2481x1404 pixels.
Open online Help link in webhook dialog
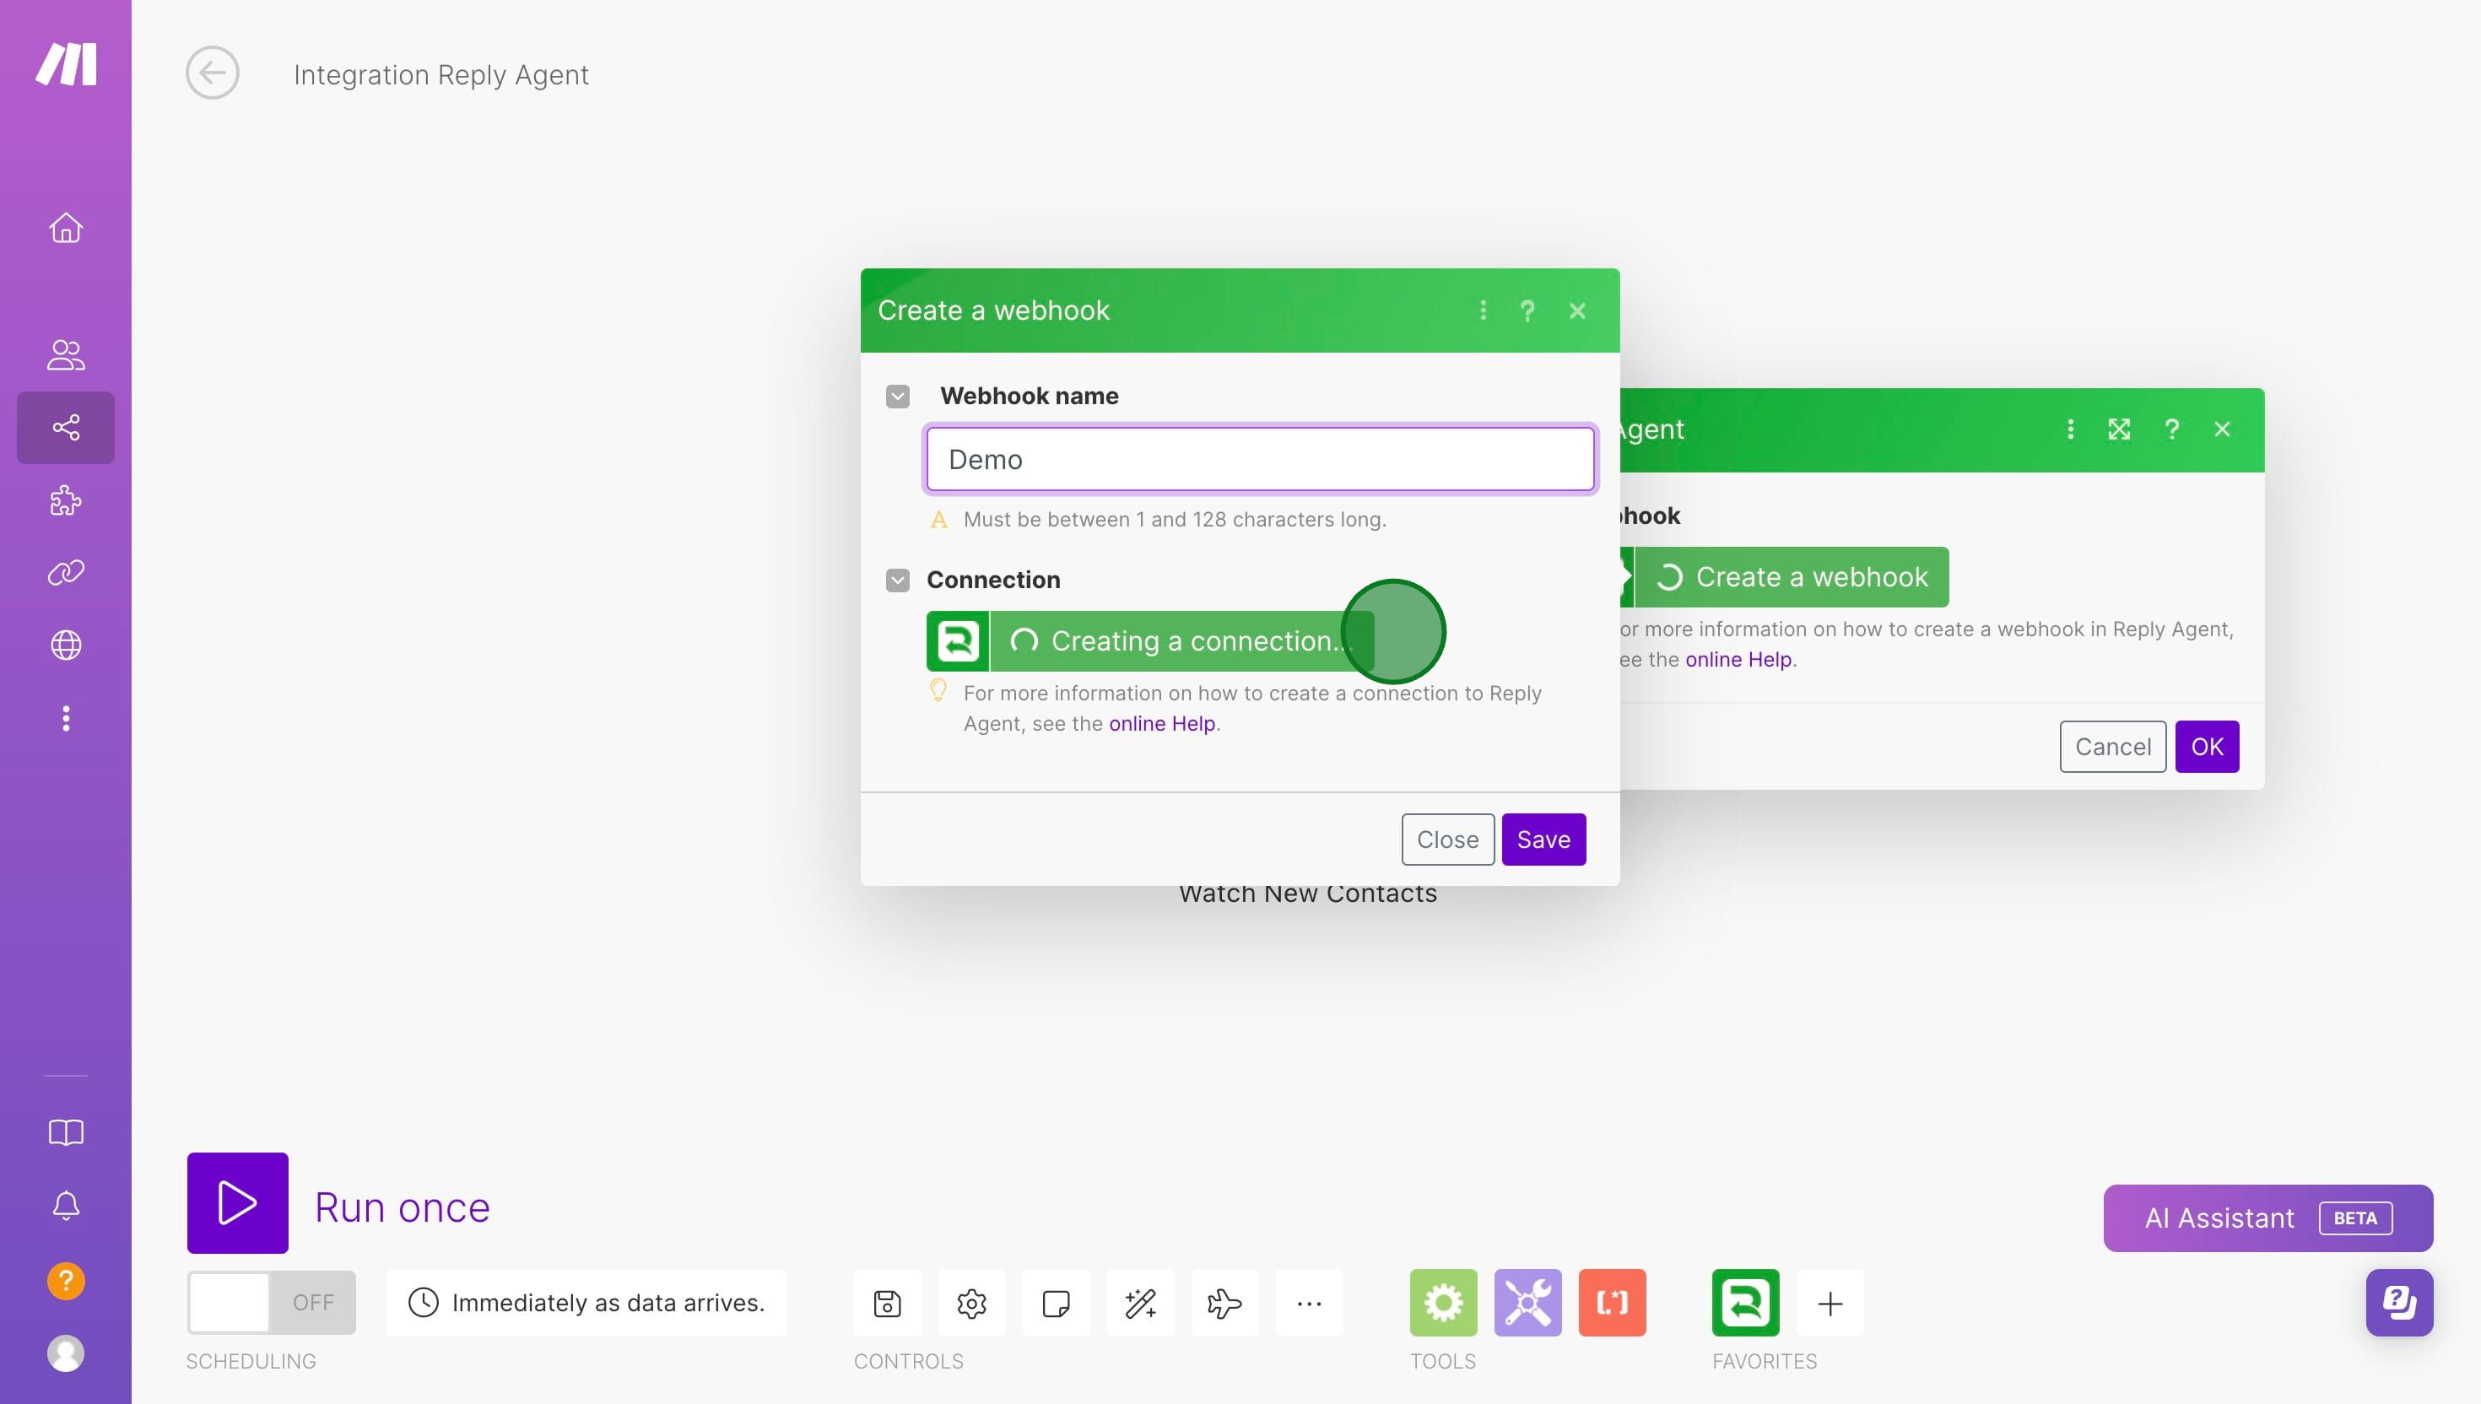click(x=1162, y=723)
